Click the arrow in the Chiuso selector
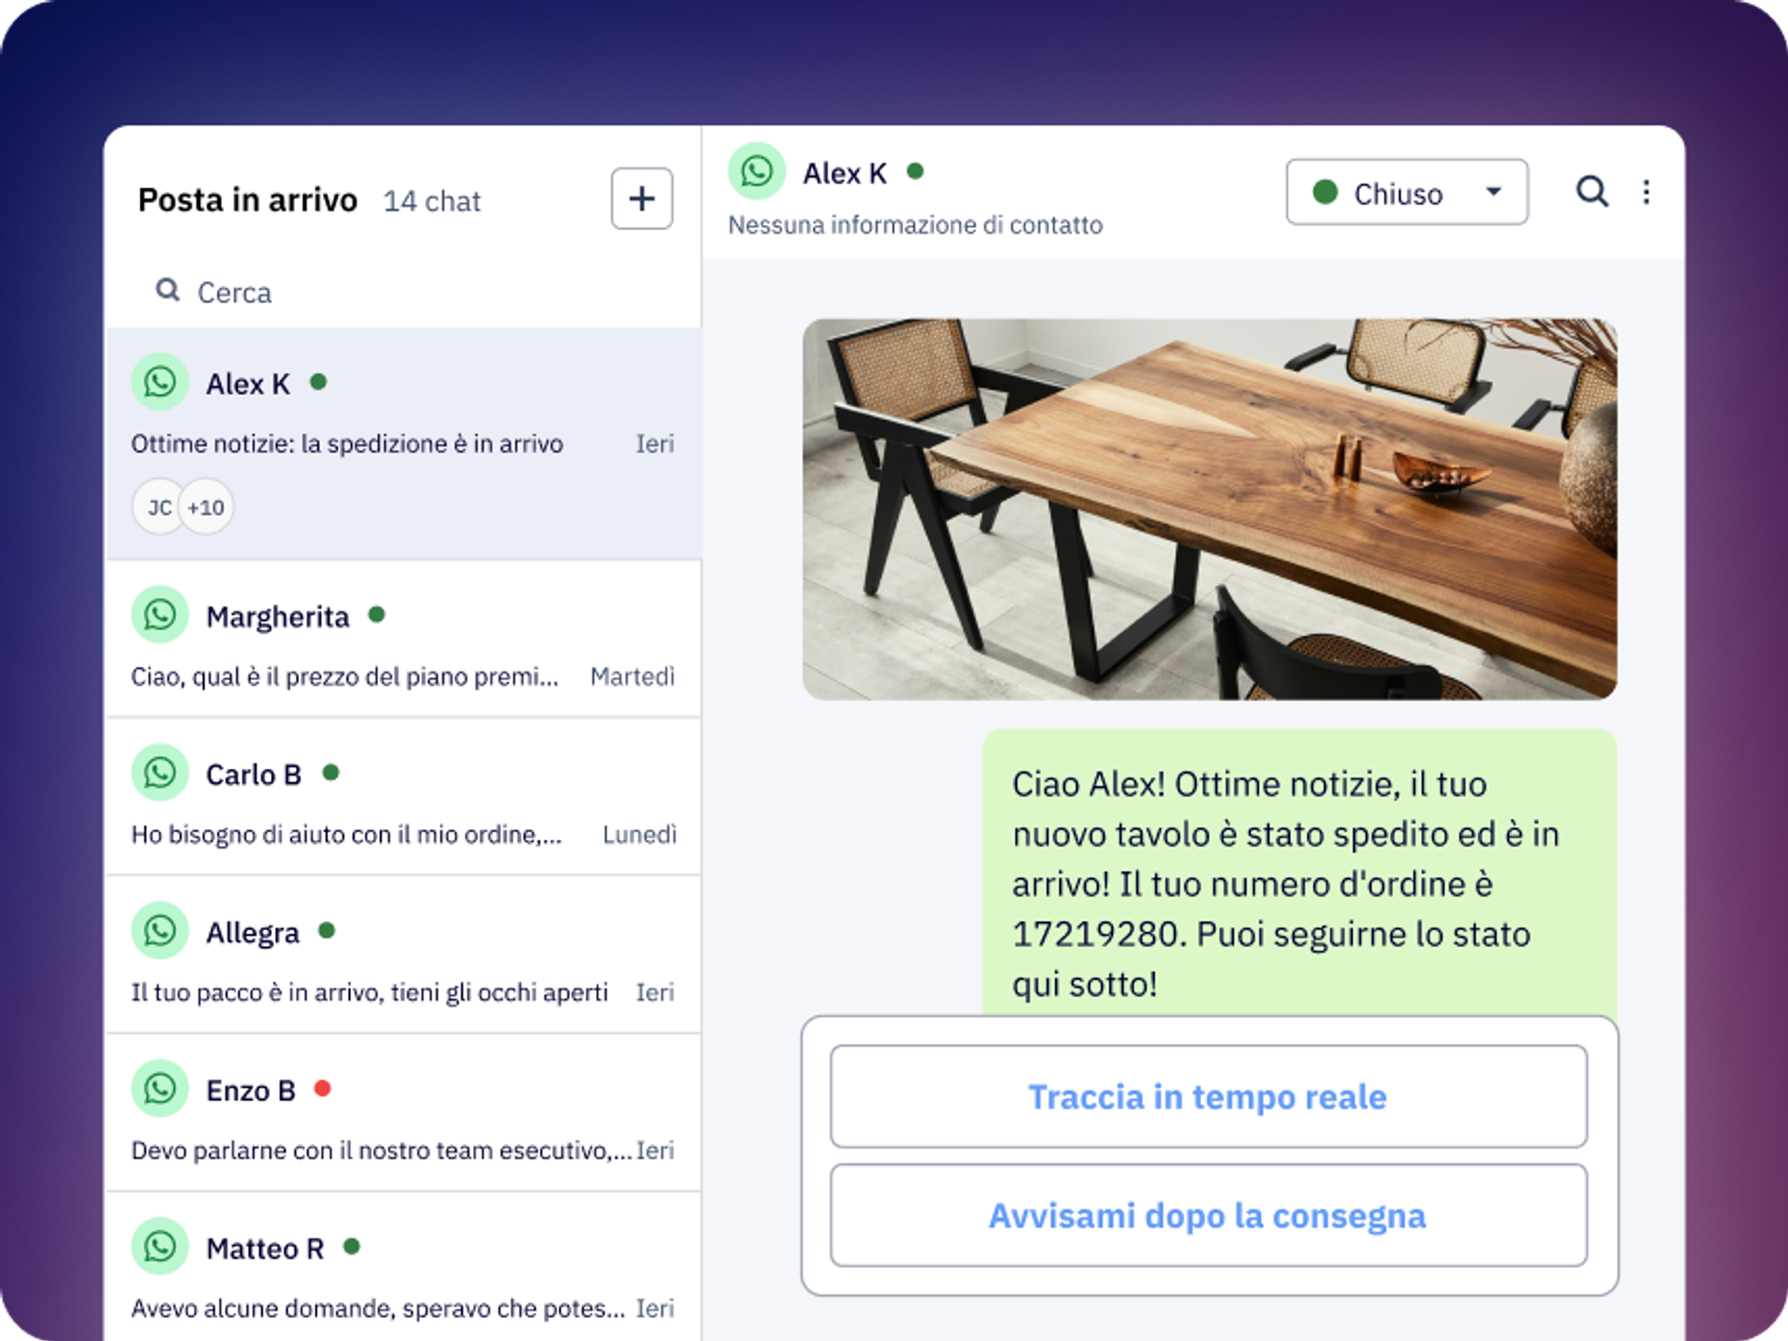1788x1341 pixels. pyautogui.click(x=1494, y=192)
